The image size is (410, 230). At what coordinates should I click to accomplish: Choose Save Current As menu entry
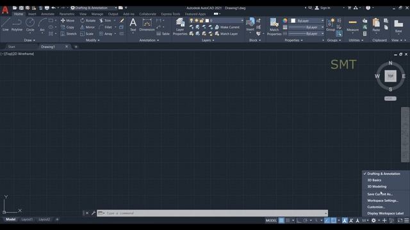pyautogui.click(x=380, y=194)
